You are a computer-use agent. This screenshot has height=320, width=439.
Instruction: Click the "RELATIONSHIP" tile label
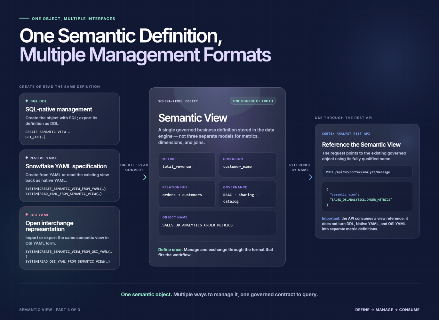pyautogui.click(x=175, y=187)
